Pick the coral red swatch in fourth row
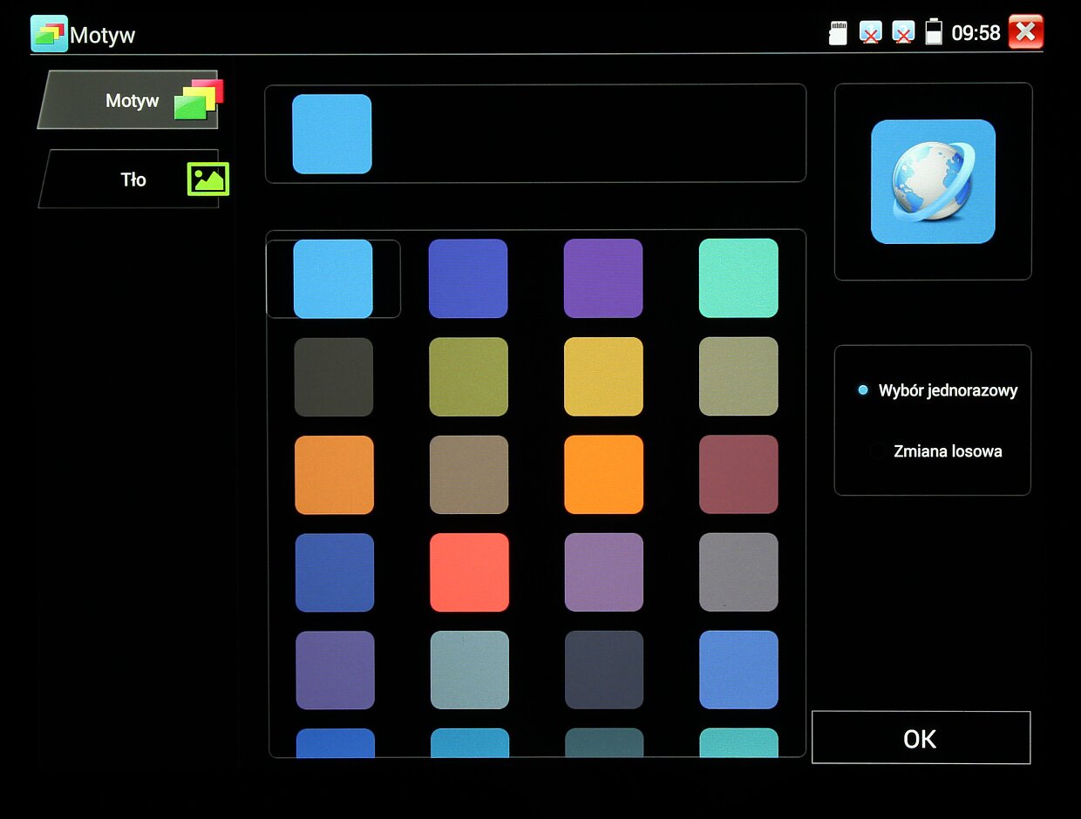This screenshot has width=1081, height=819. click(x=469, y=572)
